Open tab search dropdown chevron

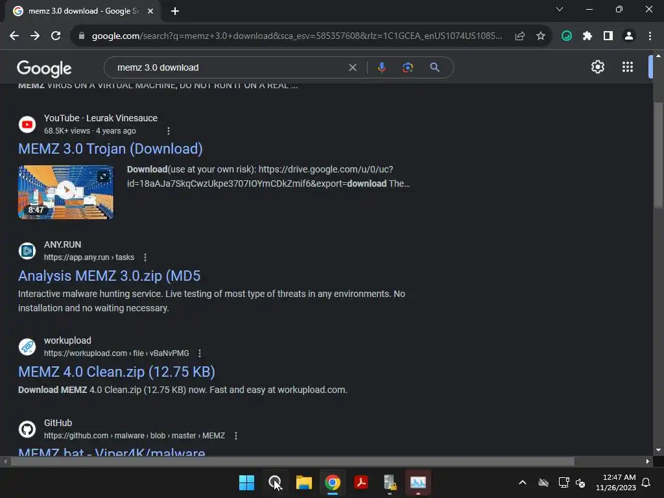560,9
